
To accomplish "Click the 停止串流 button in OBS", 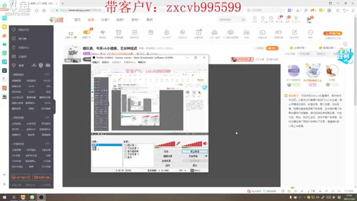I will [x=195, y=151].
